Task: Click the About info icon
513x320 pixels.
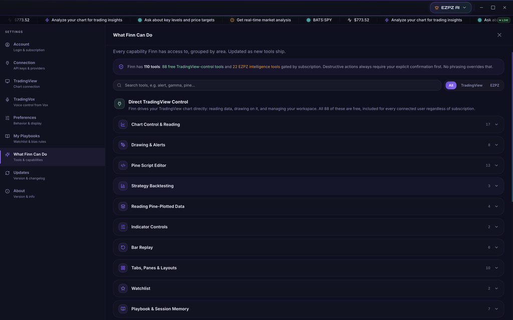Action: [x=7, y=191]
